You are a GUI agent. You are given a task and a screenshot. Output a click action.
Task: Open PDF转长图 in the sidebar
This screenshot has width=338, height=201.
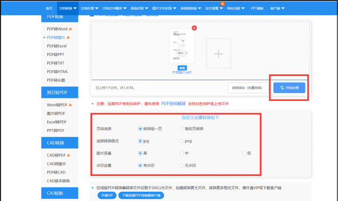tap(56, 80)
